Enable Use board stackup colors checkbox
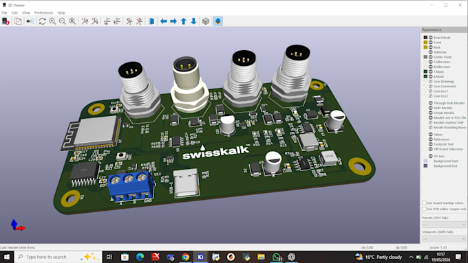This screenshot has height=263, width=468. pos(424,203)
